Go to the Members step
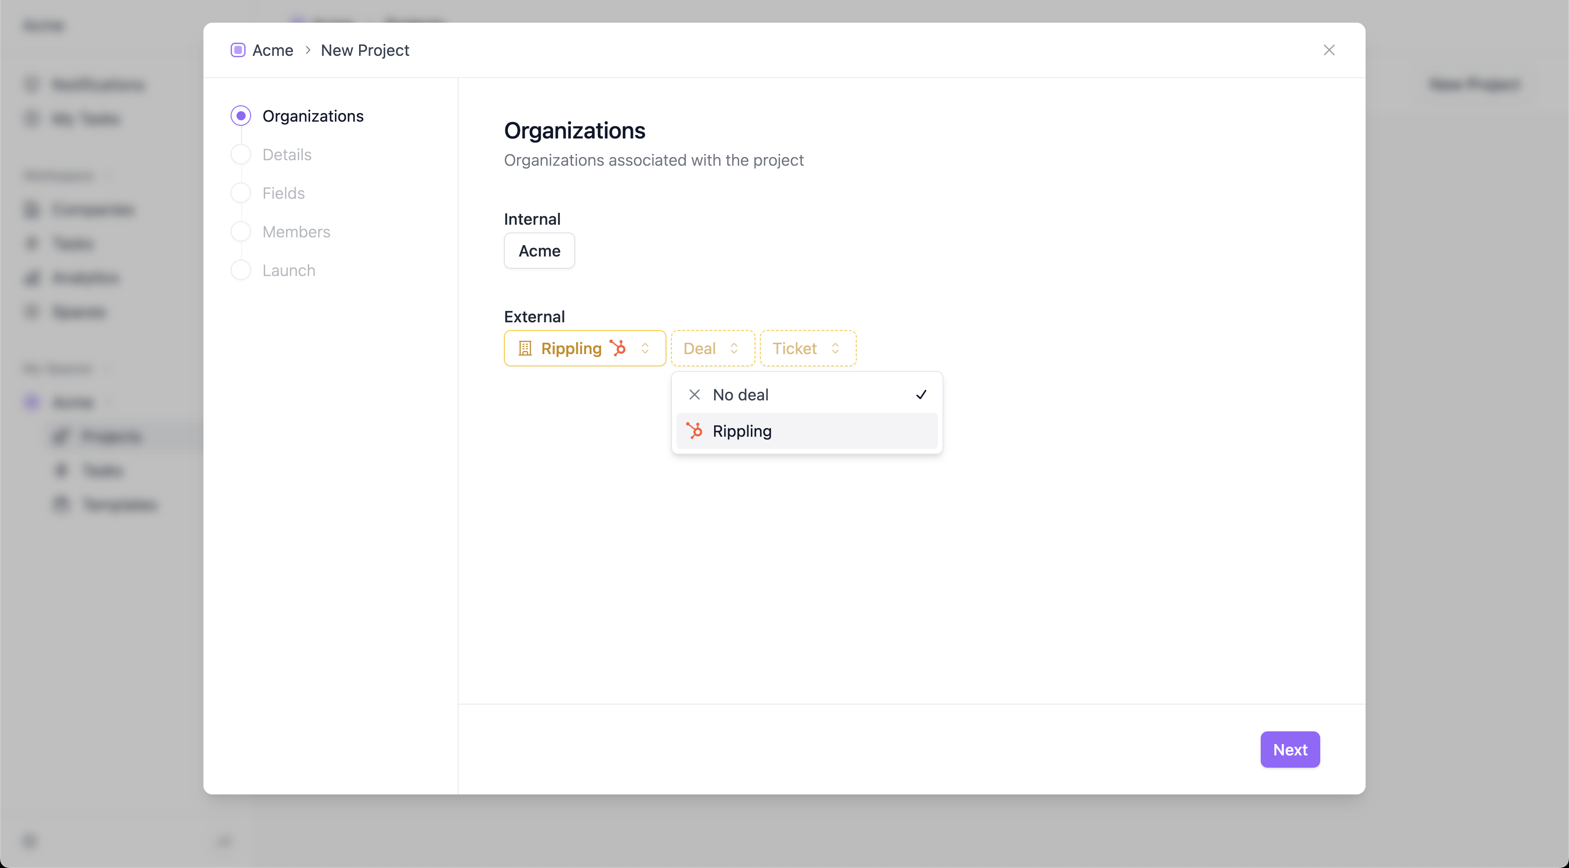 (296, 232)
